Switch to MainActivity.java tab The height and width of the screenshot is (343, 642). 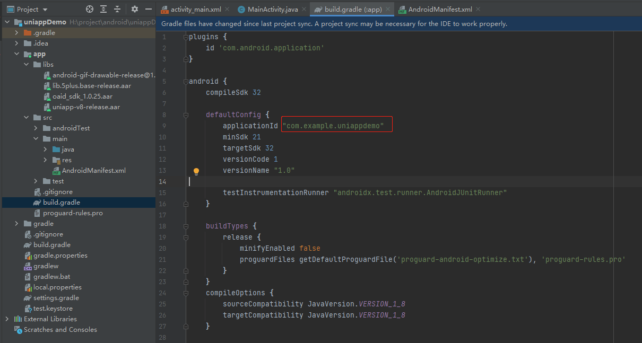tap(272, 9)
